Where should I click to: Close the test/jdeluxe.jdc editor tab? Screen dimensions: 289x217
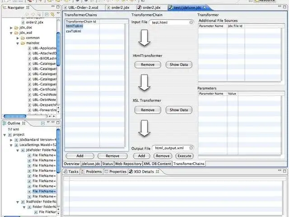tap(205, 8)
